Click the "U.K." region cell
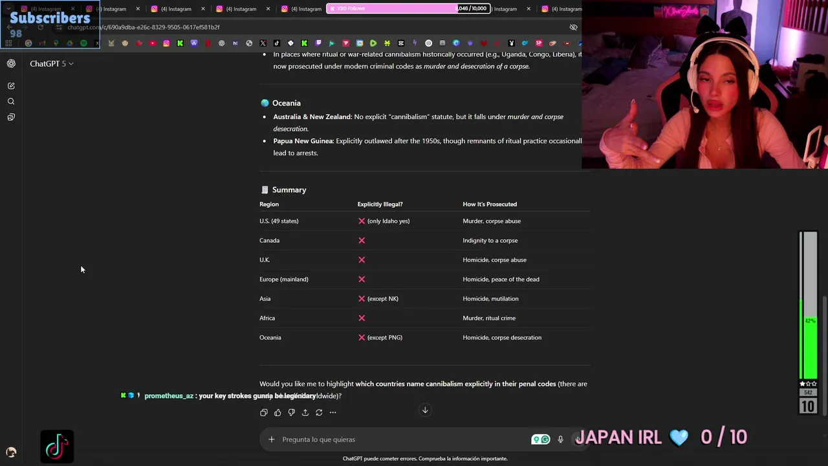The height and width of the screenshot is (466, 828). pyautogui.click(x=265, y=260)
